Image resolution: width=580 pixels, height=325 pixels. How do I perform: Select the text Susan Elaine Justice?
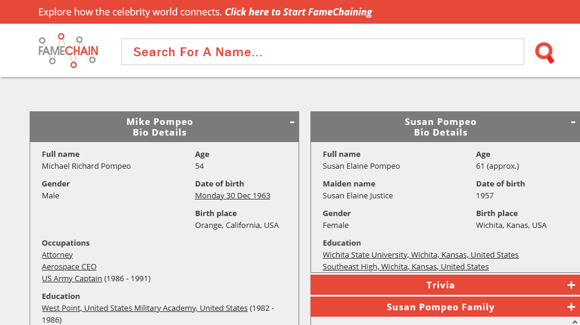coord(358,195)
